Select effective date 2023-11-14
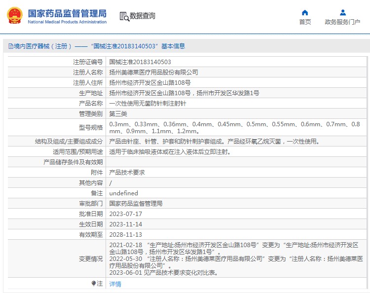This screenshot has width=370, height=293. [x=126, y=224]
